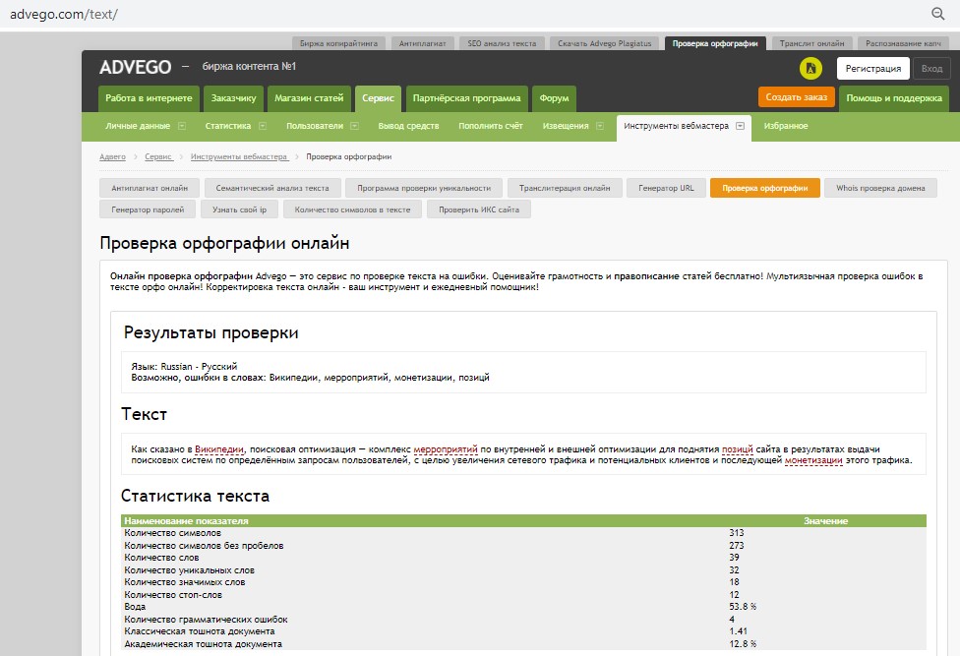Switch to the Форум tab
This screenshot has width=960, height=656.
(x=554, y=98)
